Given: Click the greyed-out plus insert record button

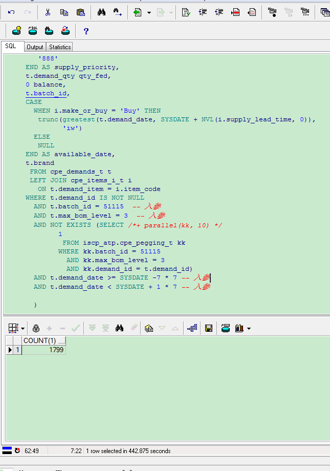Looking at the screenshot, I should coord(49,328).
